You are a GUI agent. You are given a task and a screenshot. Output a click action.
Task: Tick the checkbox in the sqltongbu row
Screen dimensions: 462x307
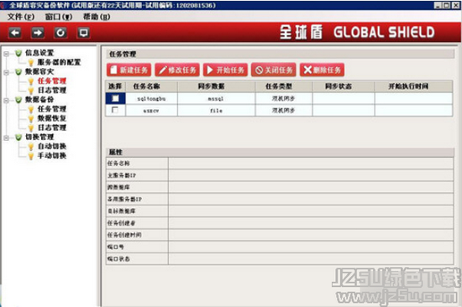click(x=115, y=98)
